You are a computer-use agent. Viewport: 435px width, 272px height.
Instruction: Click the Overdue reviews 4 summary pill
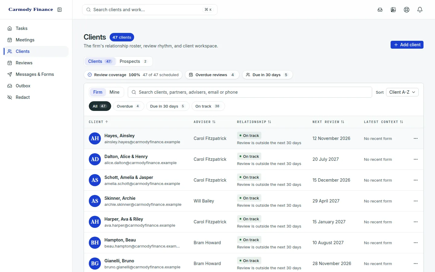[x=212, y=75]
